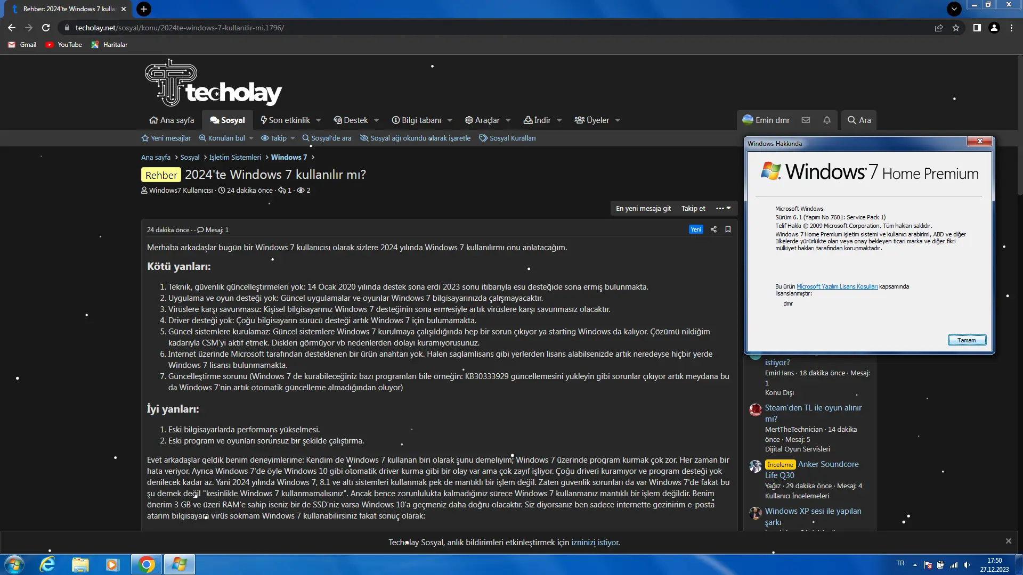Click the Techolay logo

[213, 83]
